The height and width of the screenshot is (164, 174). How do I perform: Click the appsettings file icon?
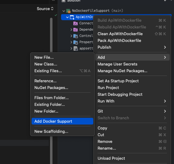[x=76, y=48]
